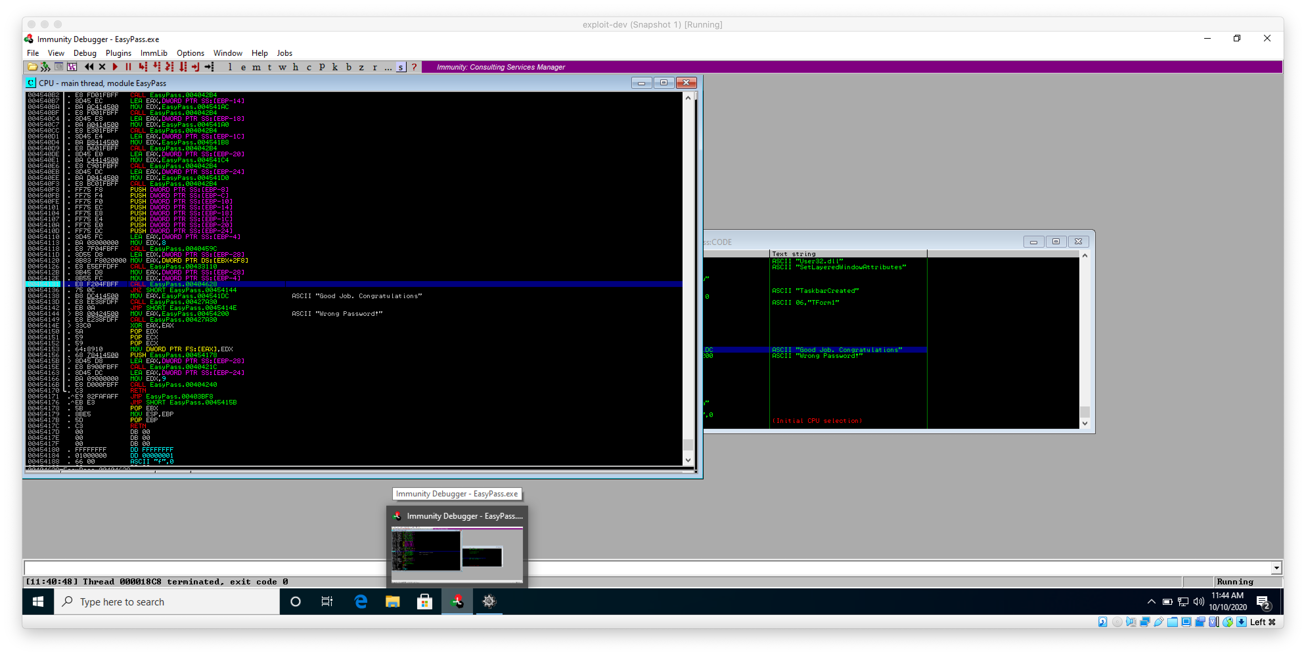Open the Help menu
The image size is (1306, 656).
pos(259,53)
